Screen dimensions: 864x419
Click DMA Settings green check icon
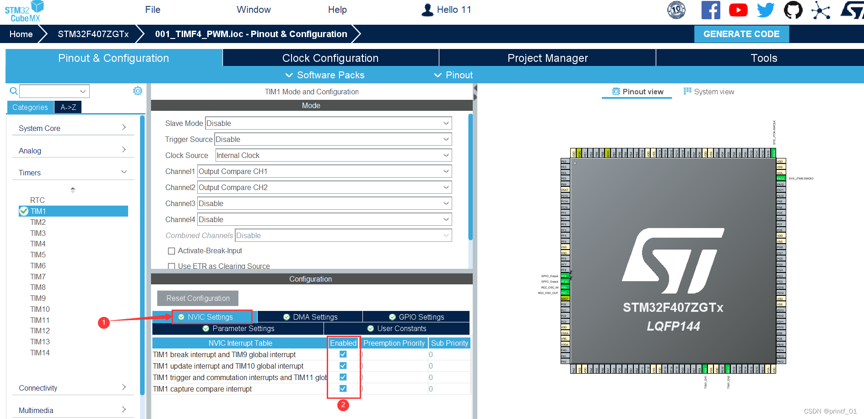coord(286,317)
